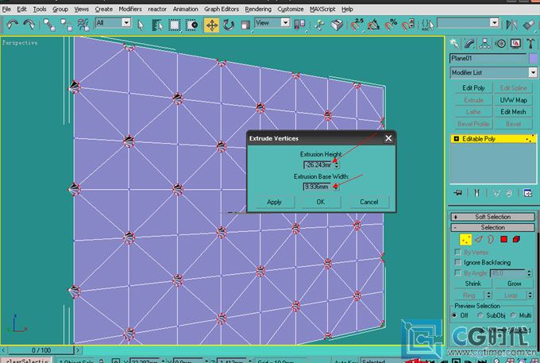Enable the Ignore Backfacing checkbox
Viewport: 540px width, 363px height.
pos(457,262)
